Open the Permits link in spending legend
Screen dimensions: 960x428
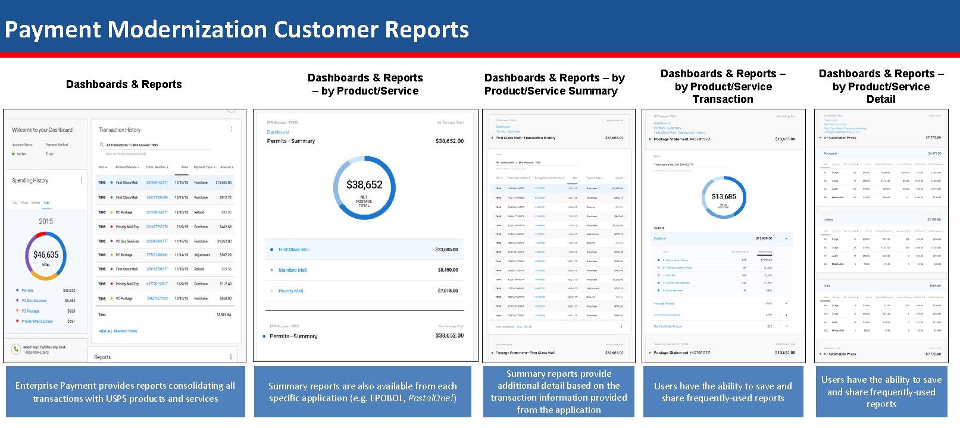(x=27, y=291)
